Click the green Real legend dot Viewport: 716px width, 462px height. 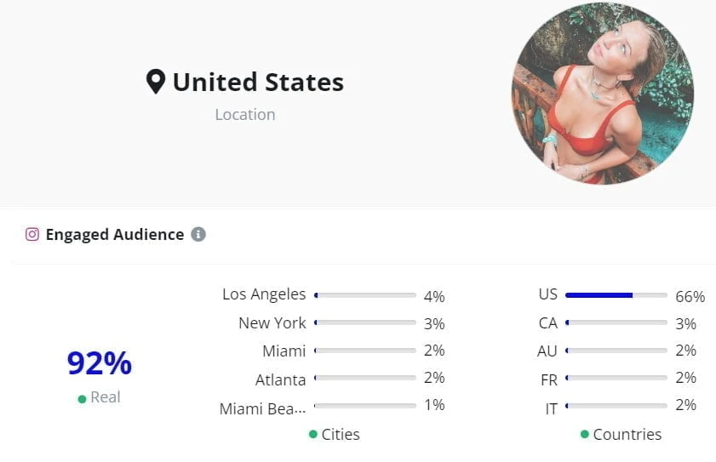click(x=82, y=398)
